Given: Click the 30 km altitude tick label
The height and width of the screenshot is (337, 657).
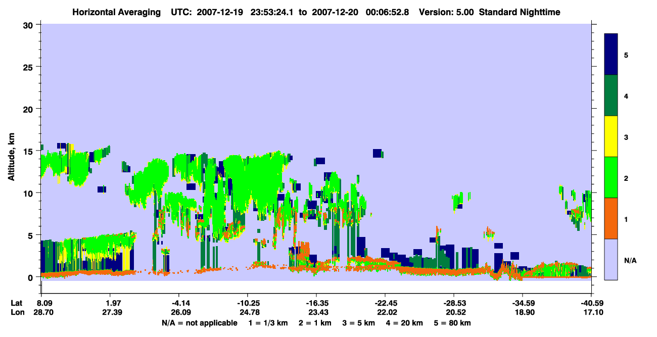Looking at the screenshot, I should click(x=29, y=25).
